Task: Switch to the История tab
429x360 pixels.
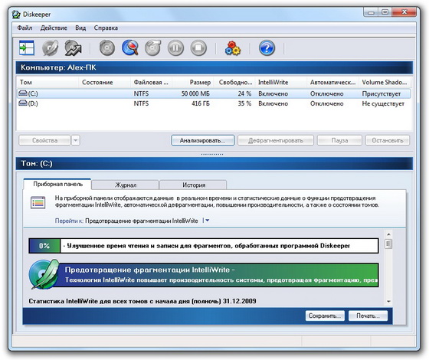Action: [x=193, y=185]
